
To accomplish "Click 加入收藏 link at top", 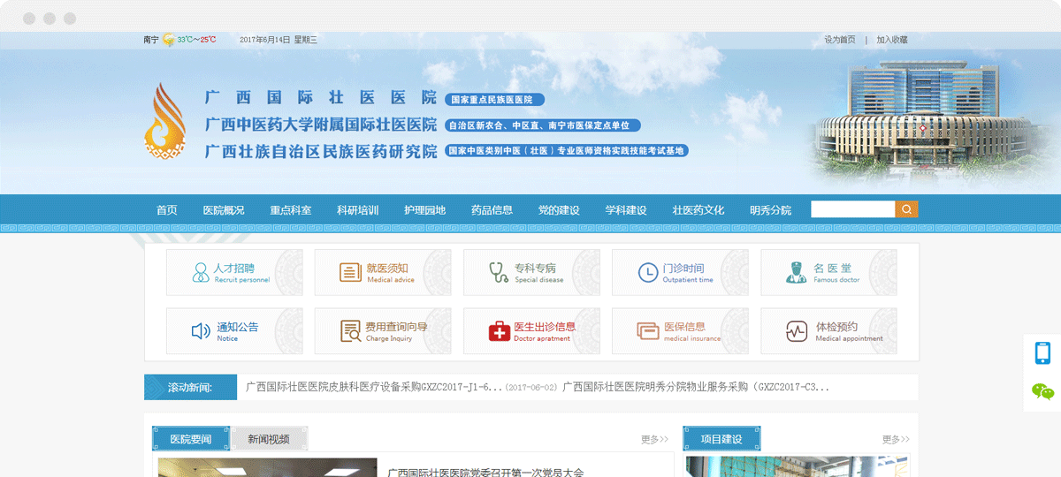I will tap(892, 40).
